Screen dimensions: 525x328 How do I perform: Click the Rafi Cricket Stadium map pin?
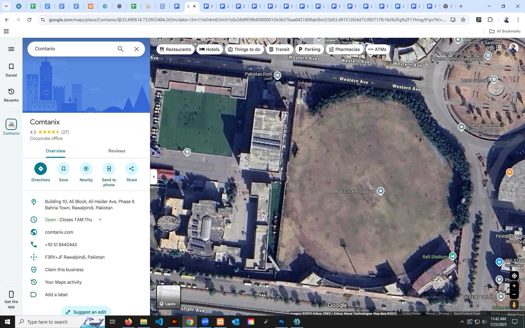coord(380,191)
